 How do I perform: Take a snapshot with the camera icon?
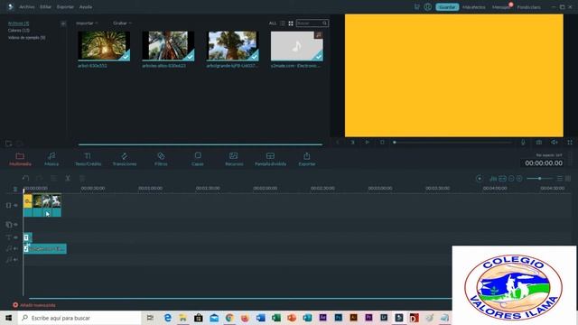click(x=539, y=143)
